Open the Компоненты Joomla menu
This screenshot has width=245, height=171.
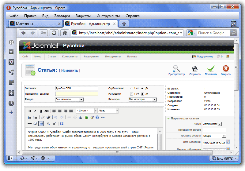coord(70,56)
